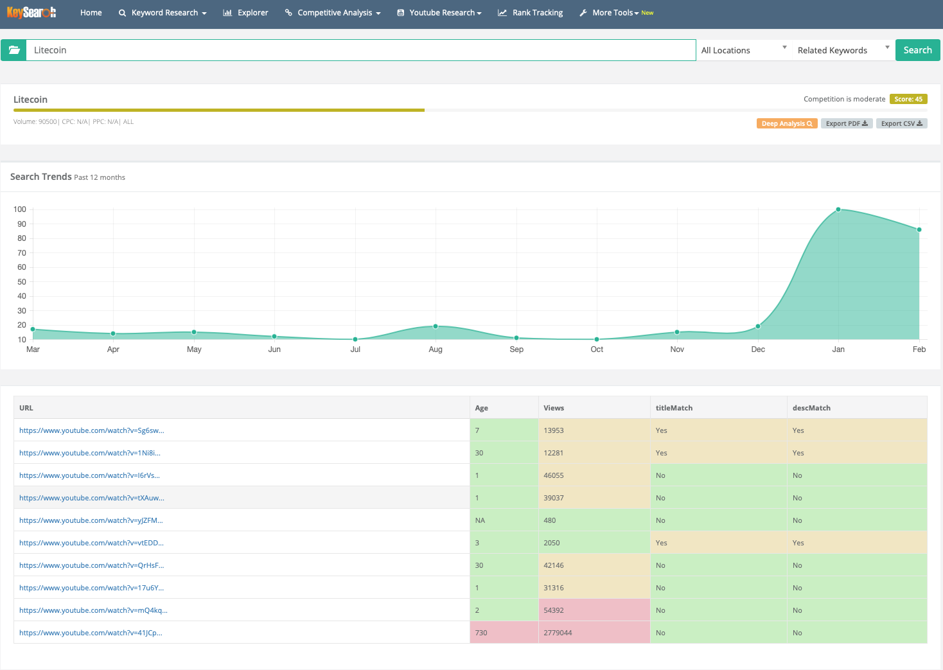
Task: Click the Score: 45 badge
Action: click(908, 99)
